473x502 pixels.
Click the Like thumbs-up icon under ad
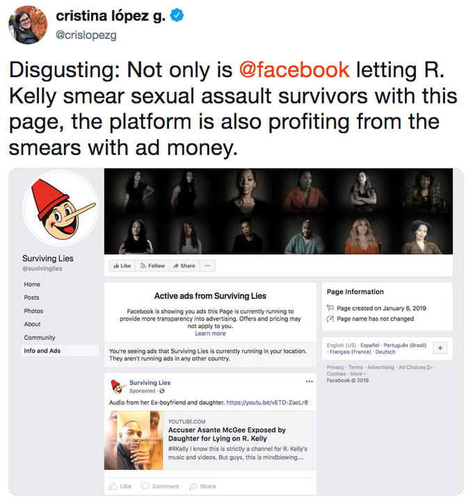(x=113, y=486)
